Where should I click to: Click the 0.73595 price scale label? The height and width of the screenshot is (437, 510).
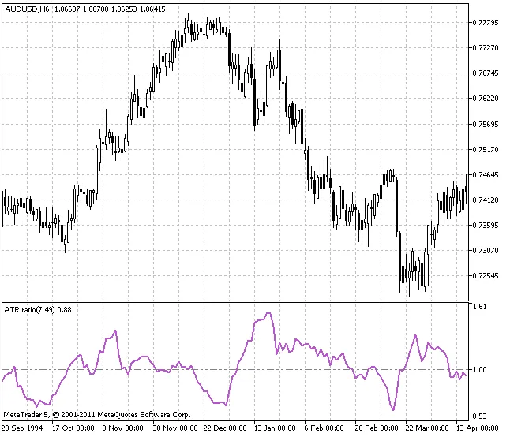[x=486, y=225]
